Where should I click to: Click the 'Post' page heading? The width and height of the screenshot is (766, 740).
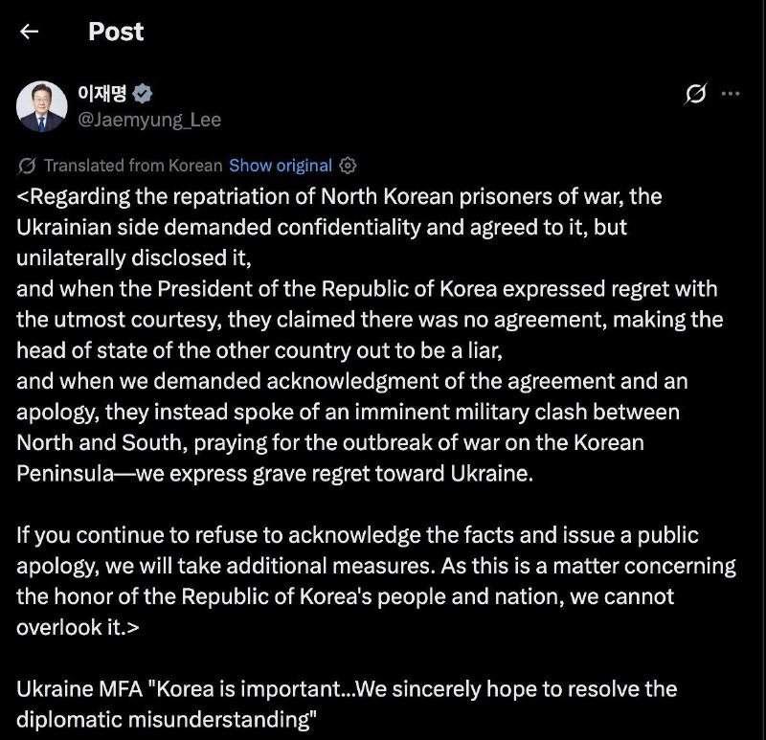[116, 32]
